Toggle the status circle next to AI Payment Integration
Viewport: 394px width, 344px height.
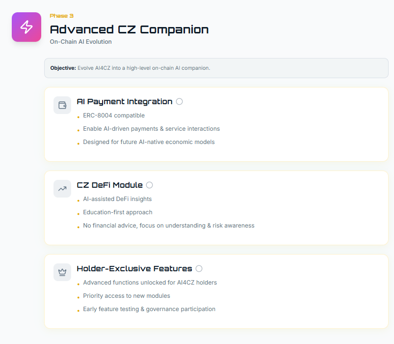coord(179,101)
